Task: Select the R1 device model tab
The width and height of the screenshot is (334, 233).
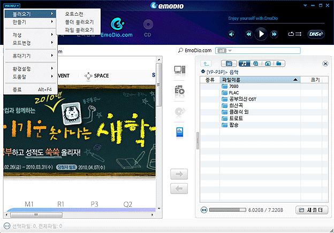Action: coord(60,204)
